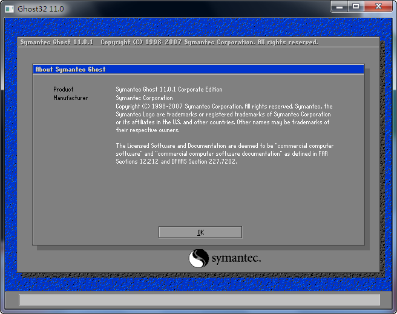Click the copyright notice paragraph
This screenshot has height=314, width=397.
pyautogui.click(x=223, y=118)
